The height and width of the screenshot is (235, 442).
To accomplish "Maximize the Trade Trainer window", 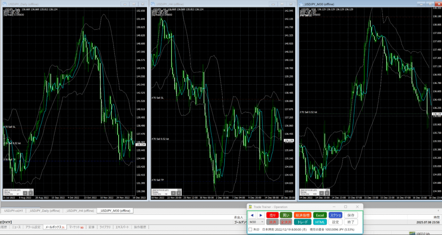I will tap(346, 207).
